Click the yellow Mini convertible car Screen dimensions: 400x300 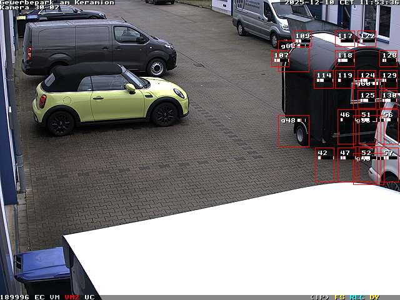pyautogui.click(x=109, y=98)
